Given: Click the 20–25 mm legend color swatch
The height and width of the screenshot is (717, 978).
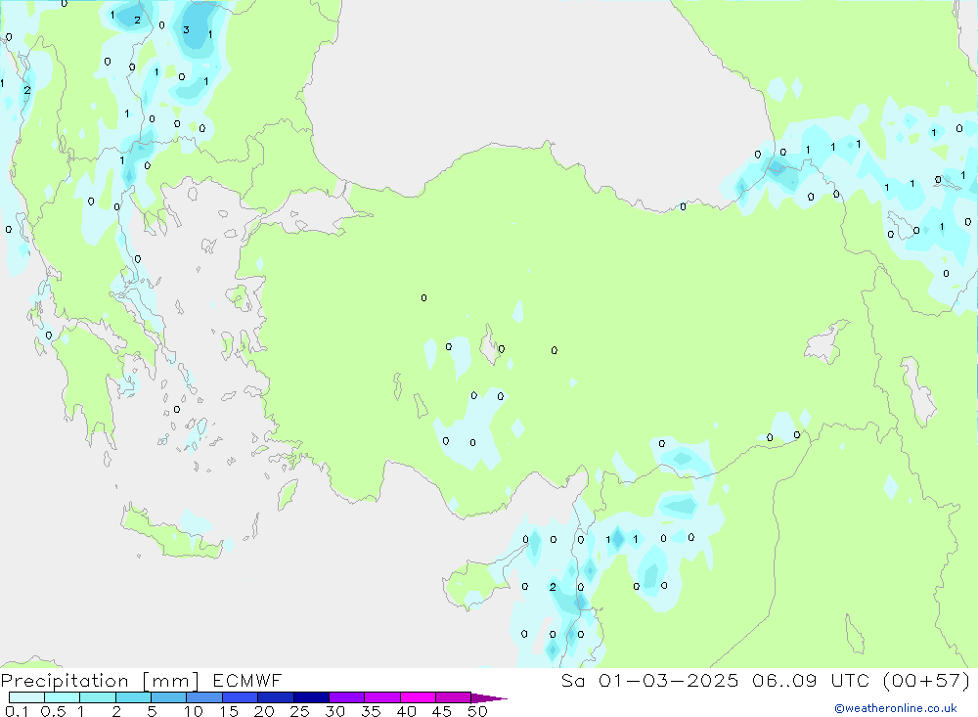Looking at the screenshot, I should click(x=275, y=697).
